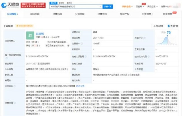
Task: Open the VIP会员 dropdown
Action: click(x=127, y=7)
